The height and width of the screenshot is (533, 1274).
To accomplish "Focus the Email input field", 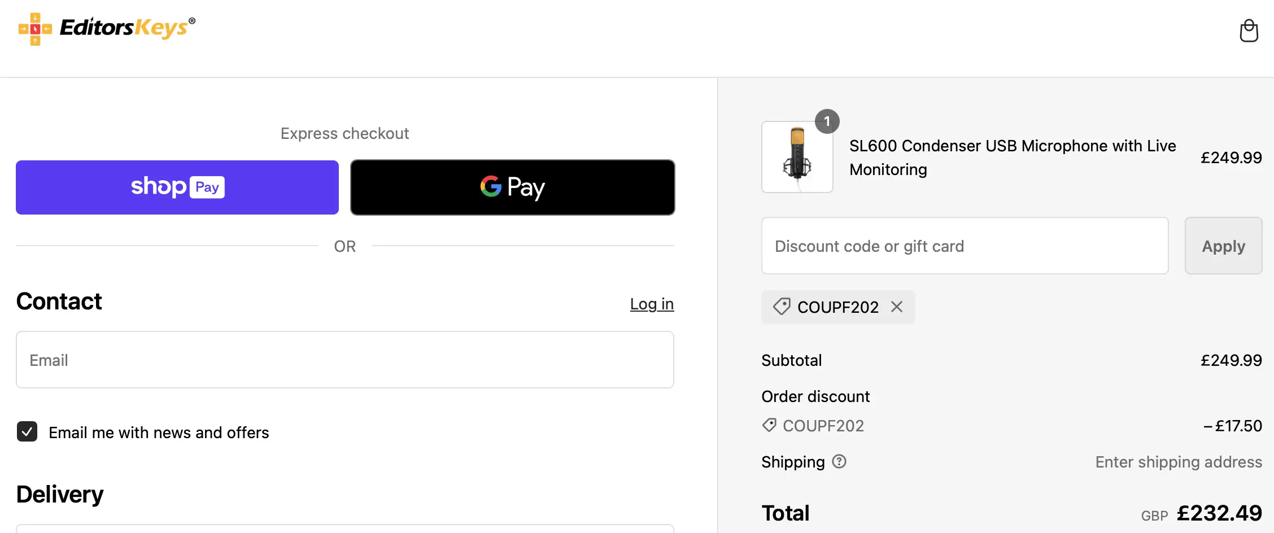I will pos(344,360).
